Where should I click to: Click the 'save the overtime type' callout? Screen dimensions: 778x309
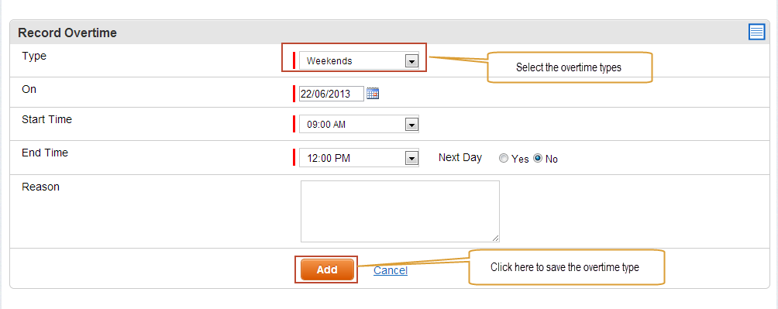566,267
